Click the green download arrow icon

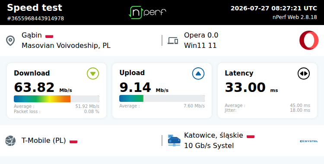[x=93, y=73]
